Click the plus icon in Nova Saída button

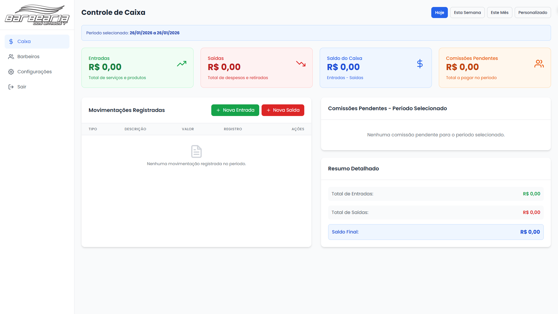click(x=268, y=110)
